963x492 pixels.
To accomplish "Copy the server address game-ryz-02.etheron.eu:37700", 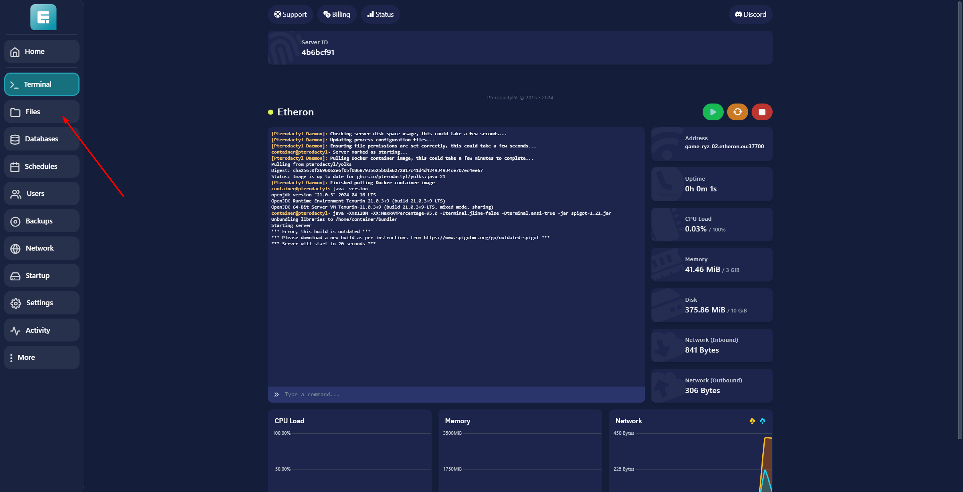I will [724, 146].
